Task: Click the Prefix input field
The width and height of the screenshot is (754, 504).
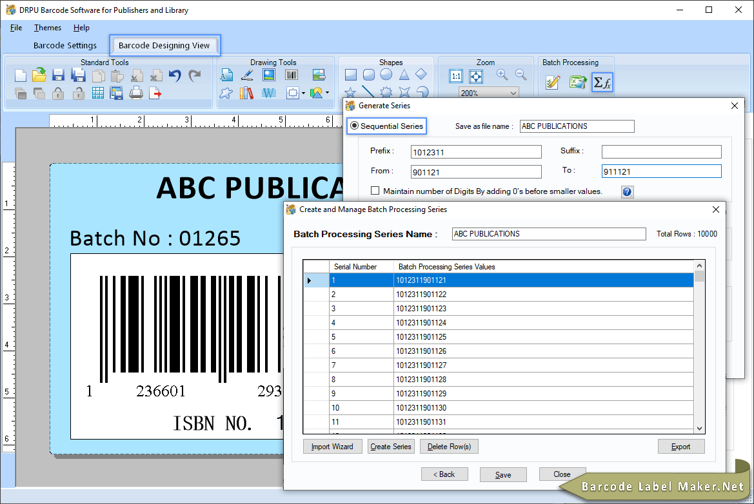Action: tap(476, 152)
